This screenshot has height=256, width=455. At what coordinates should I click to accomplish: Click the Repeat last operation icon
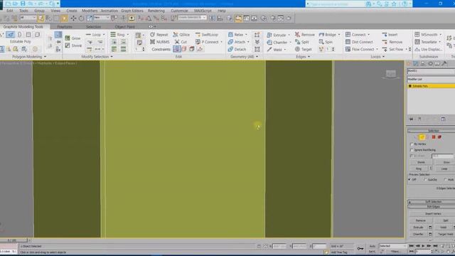pyautogui.click(x=153, y=35)
